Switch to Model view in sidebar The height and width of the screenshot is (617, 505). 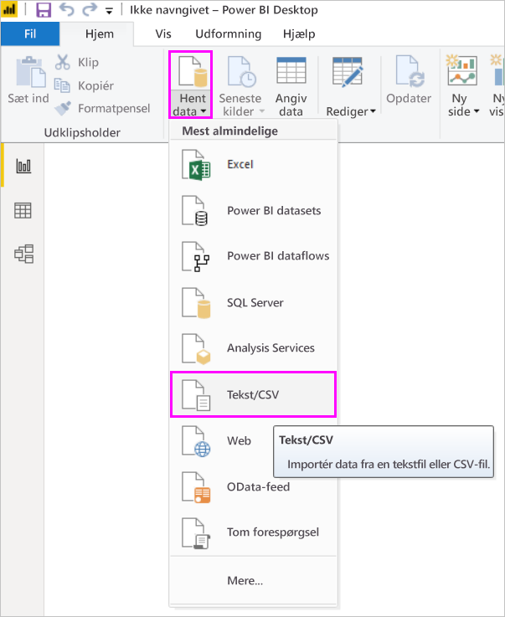[23, 254]
